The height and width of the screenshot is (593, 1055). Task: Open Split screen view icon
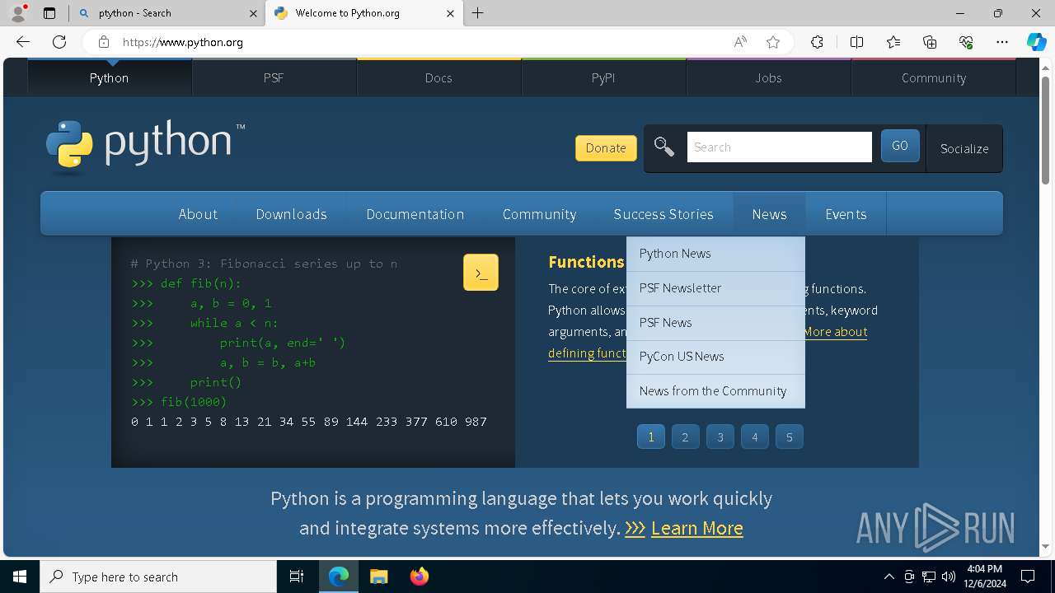856,42
